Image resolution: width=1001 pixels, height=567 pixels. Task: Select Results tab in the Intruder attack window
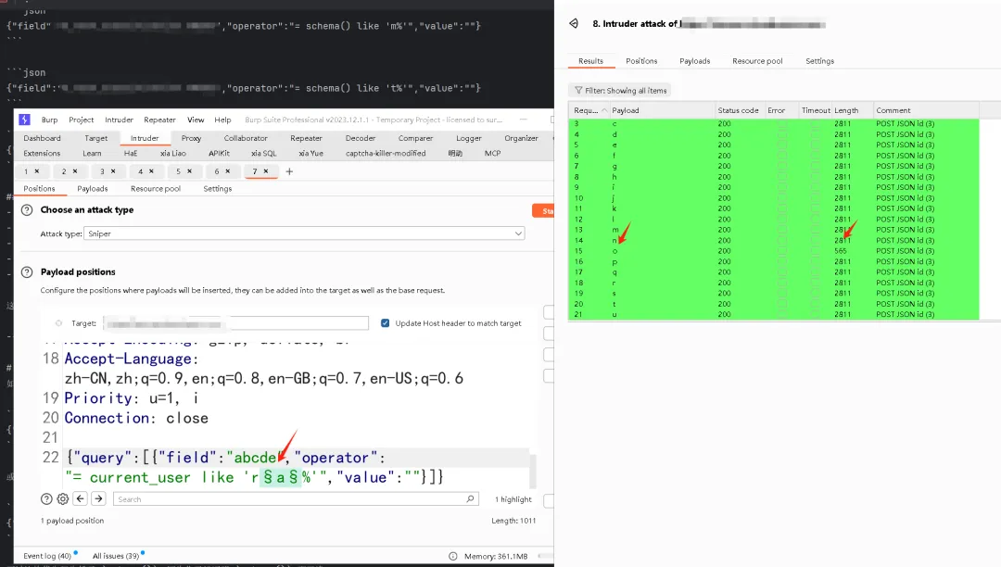[590, 61]
